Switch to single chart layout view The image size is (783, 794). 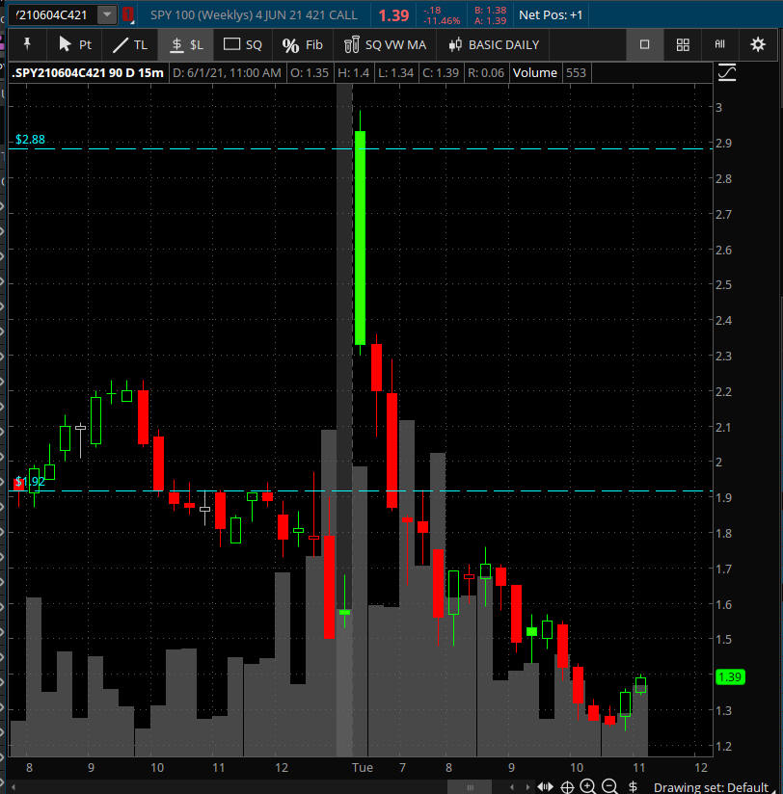pos(645,44)
